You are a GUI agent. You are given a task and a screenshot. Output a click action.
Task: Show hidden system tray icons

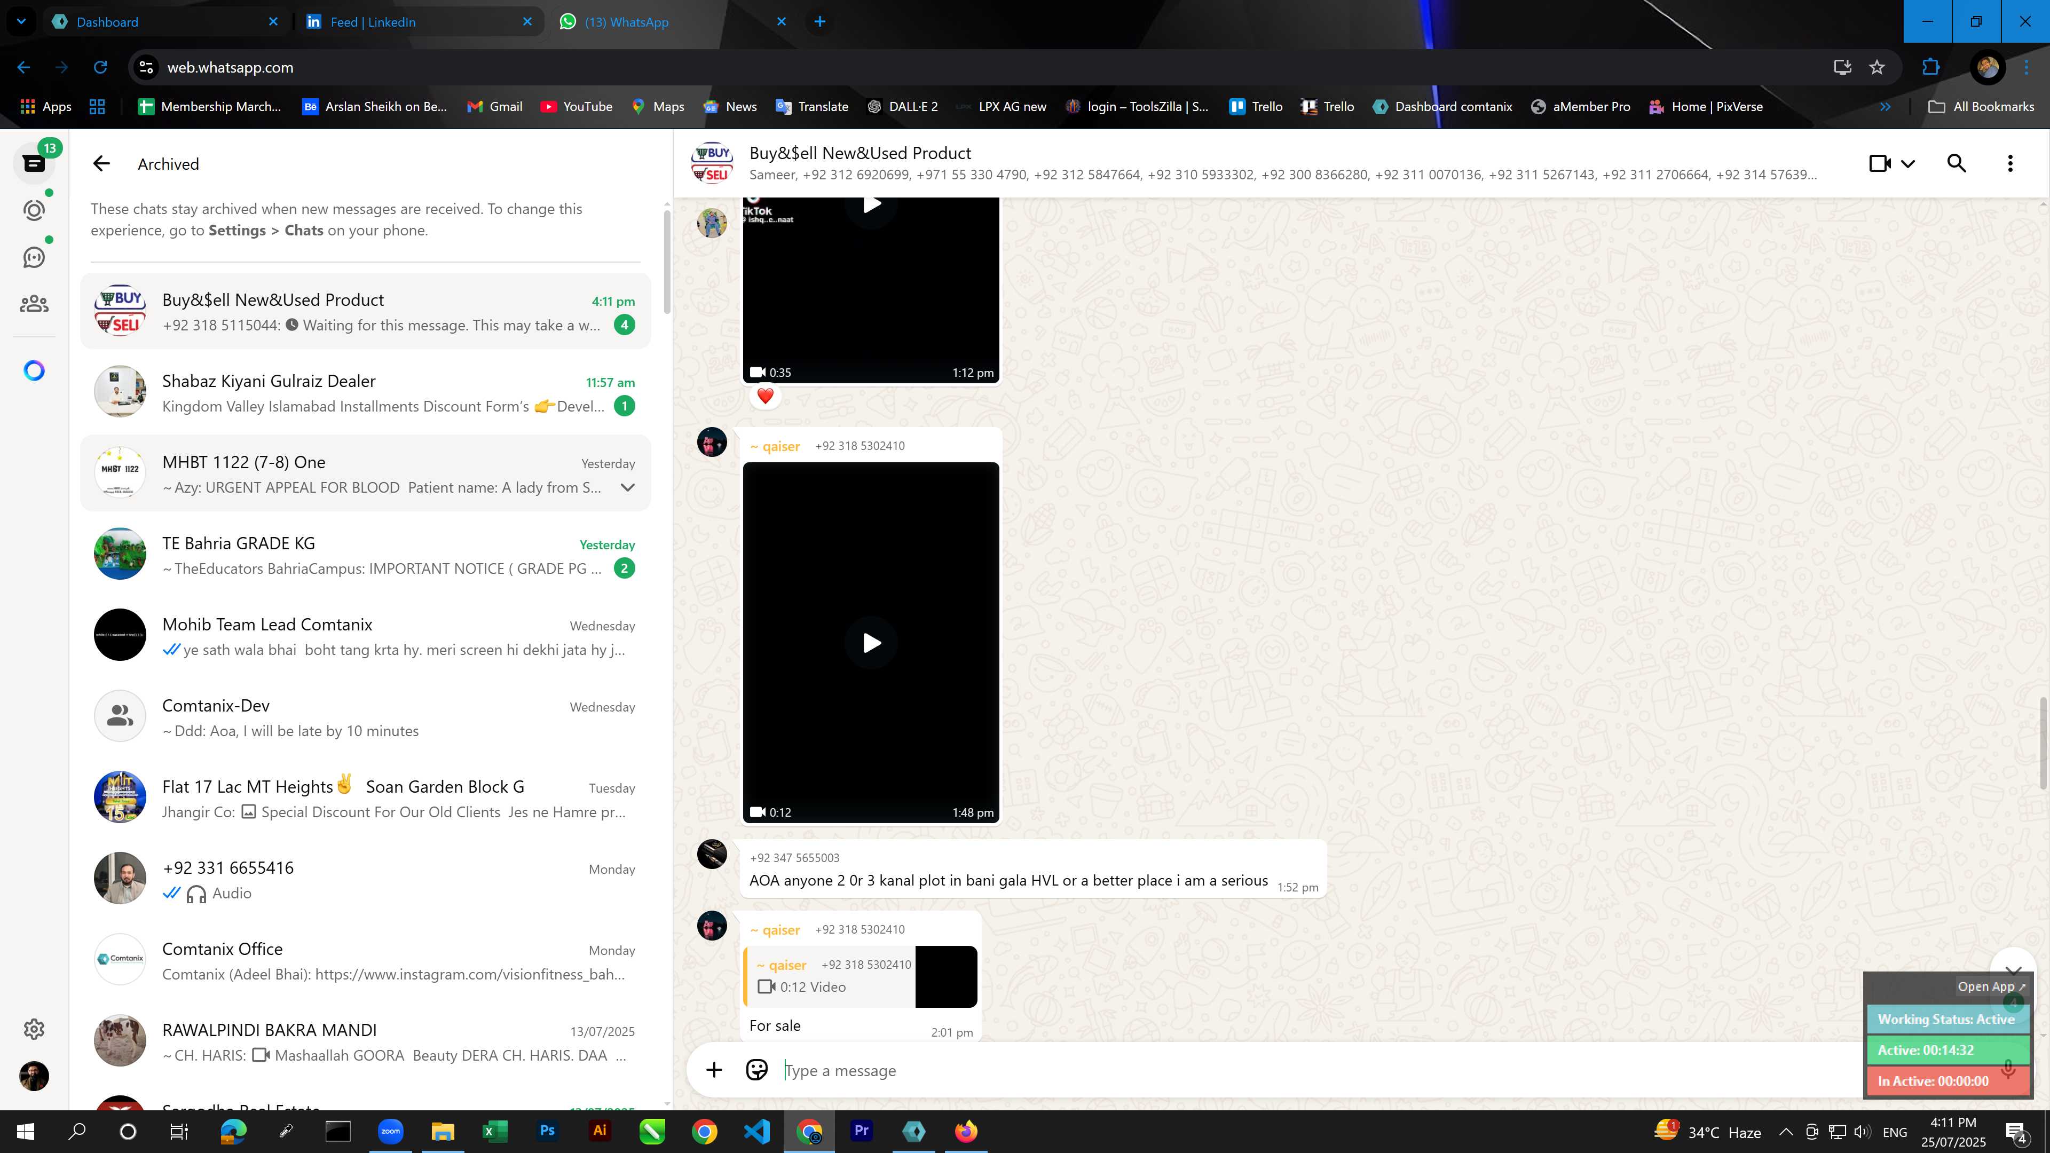[x=1786, y=1132]
